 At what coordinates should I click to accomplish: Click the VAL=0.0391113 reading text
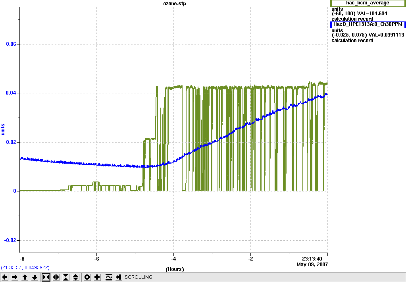coord(386,35)
